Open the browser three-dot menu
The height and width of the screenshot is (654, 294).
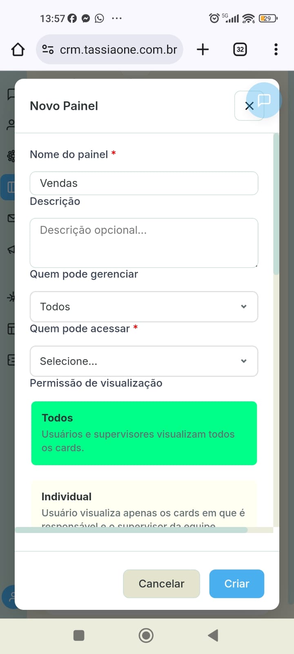[x=276, y=49]
